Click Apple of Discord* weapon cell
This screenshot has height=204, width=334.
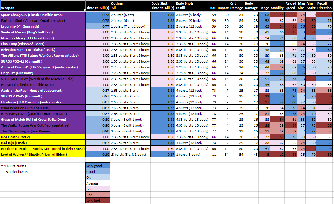43,67
